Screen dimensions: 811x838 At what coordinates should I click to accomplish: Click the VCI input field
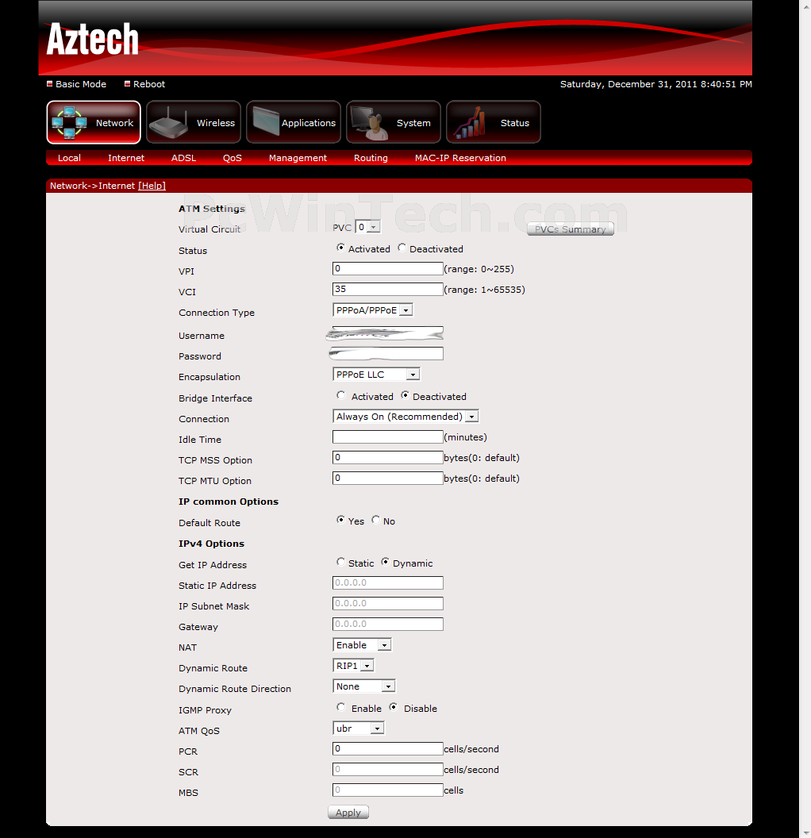click(x=388, y=289)
